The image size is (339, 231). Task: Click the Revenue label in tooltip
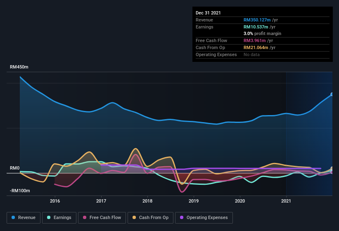click(x=204, y=20)
